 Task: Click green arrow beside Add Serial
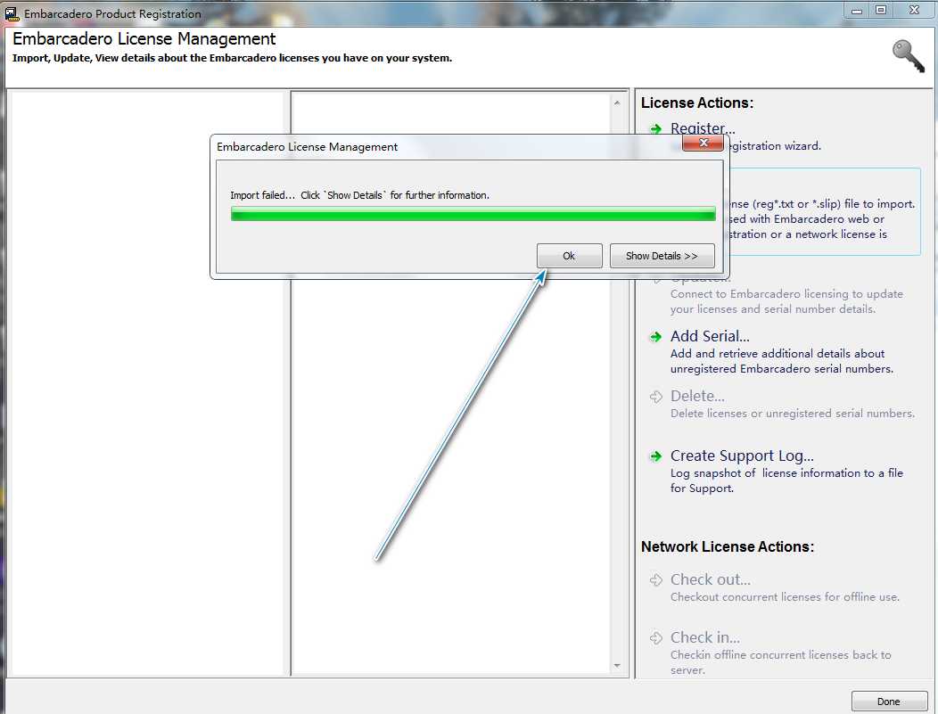656,337
